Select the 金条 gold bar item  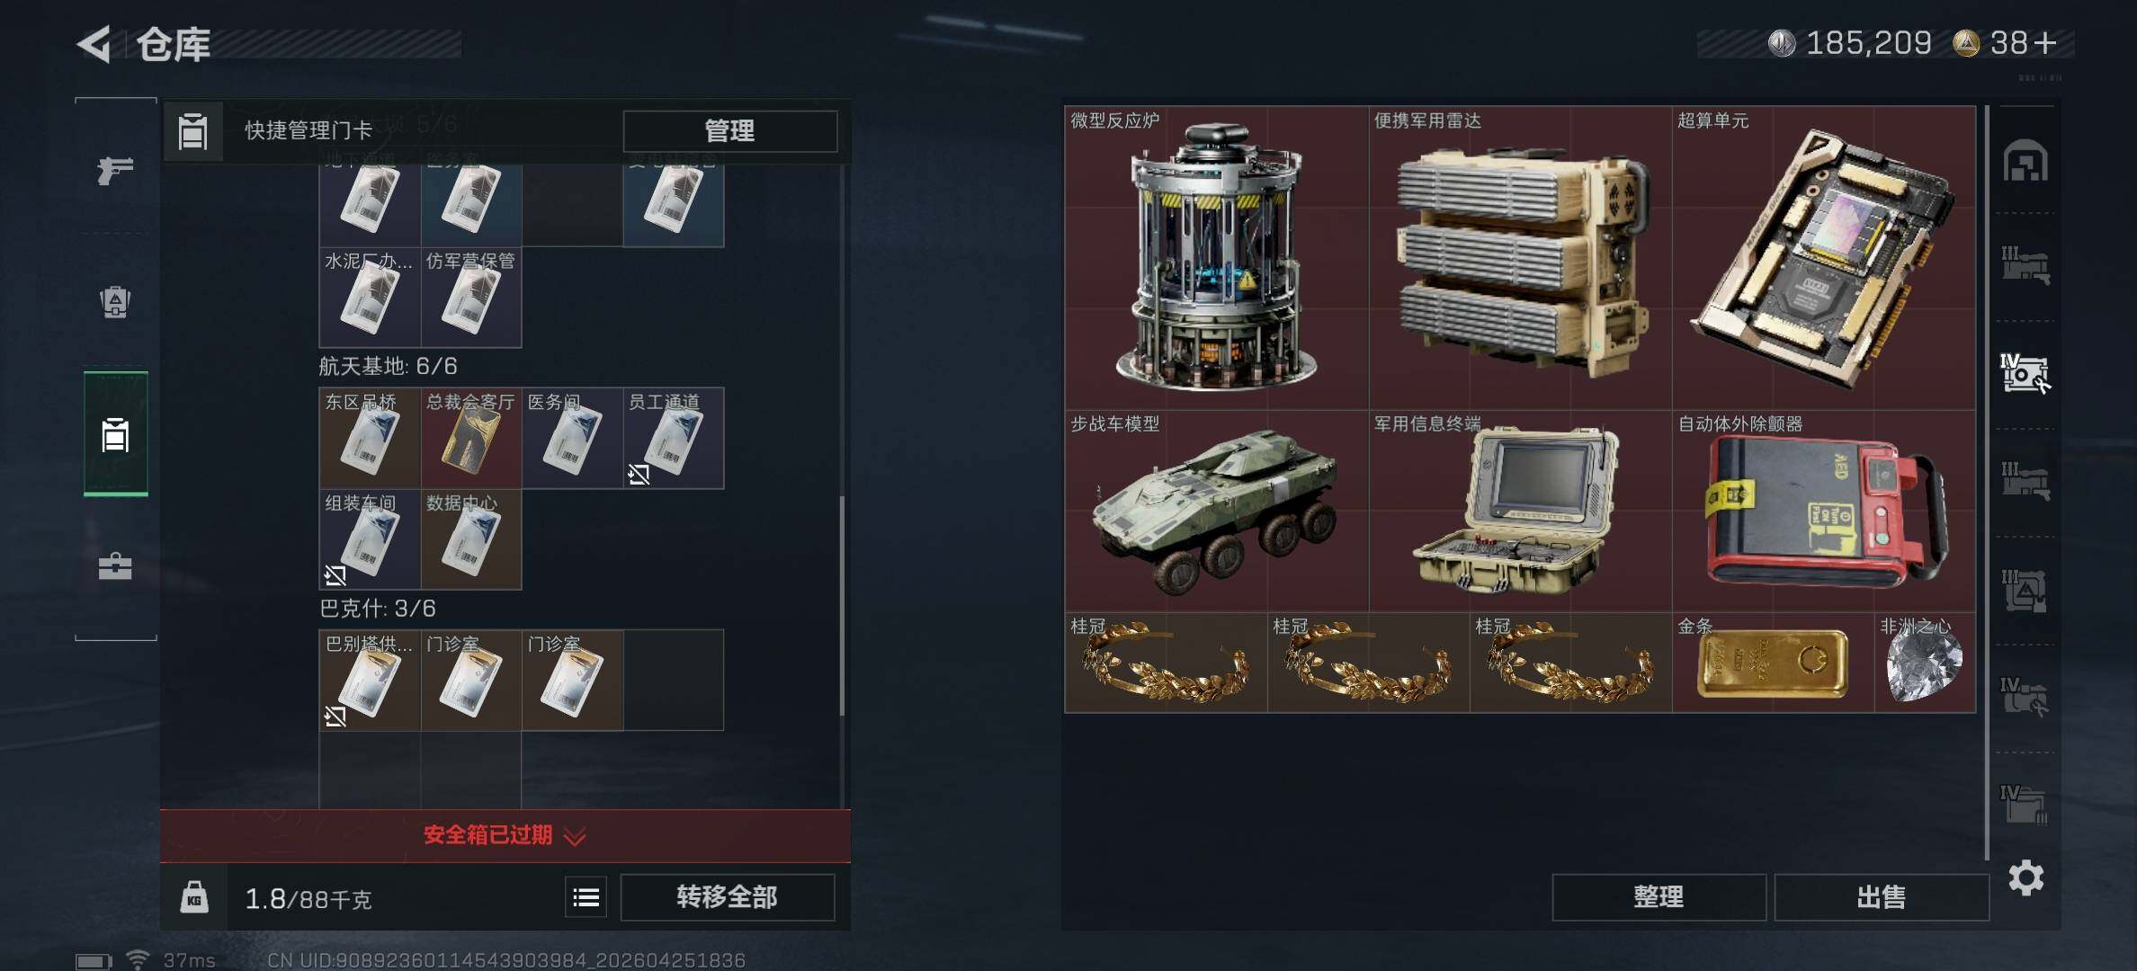(x=1774, y=663)
